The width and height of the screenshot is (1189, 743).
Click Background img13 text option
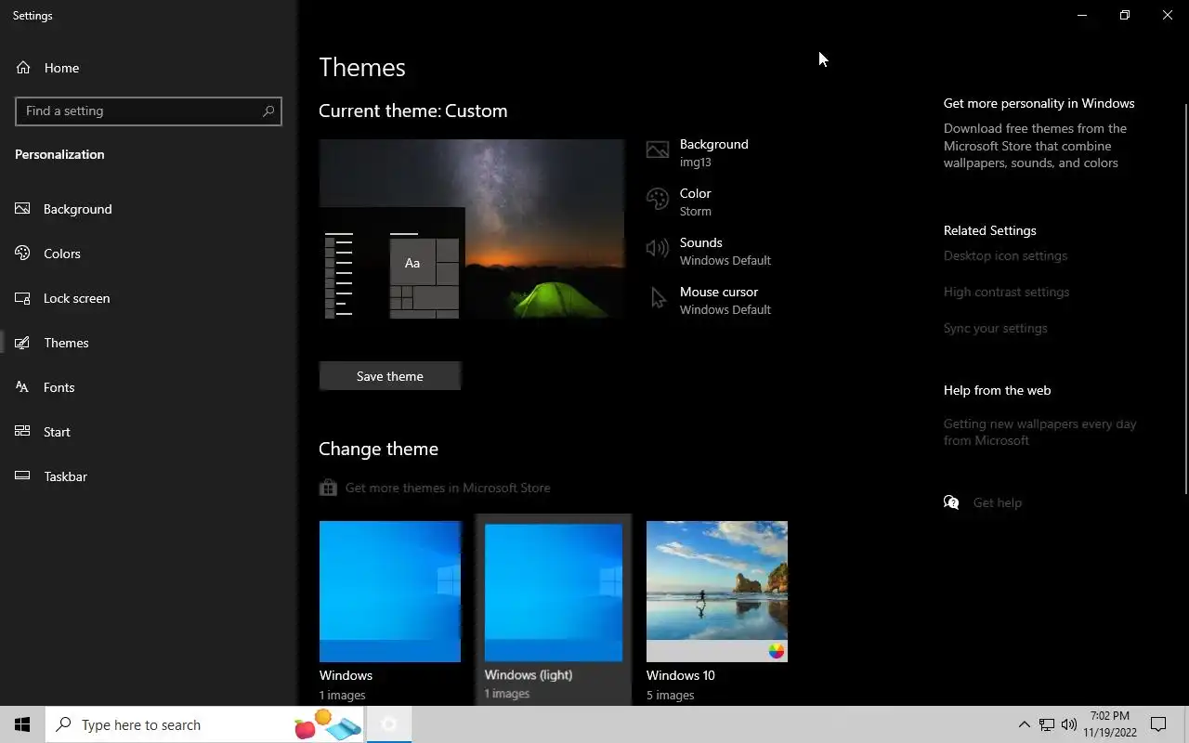pos(713,152)
